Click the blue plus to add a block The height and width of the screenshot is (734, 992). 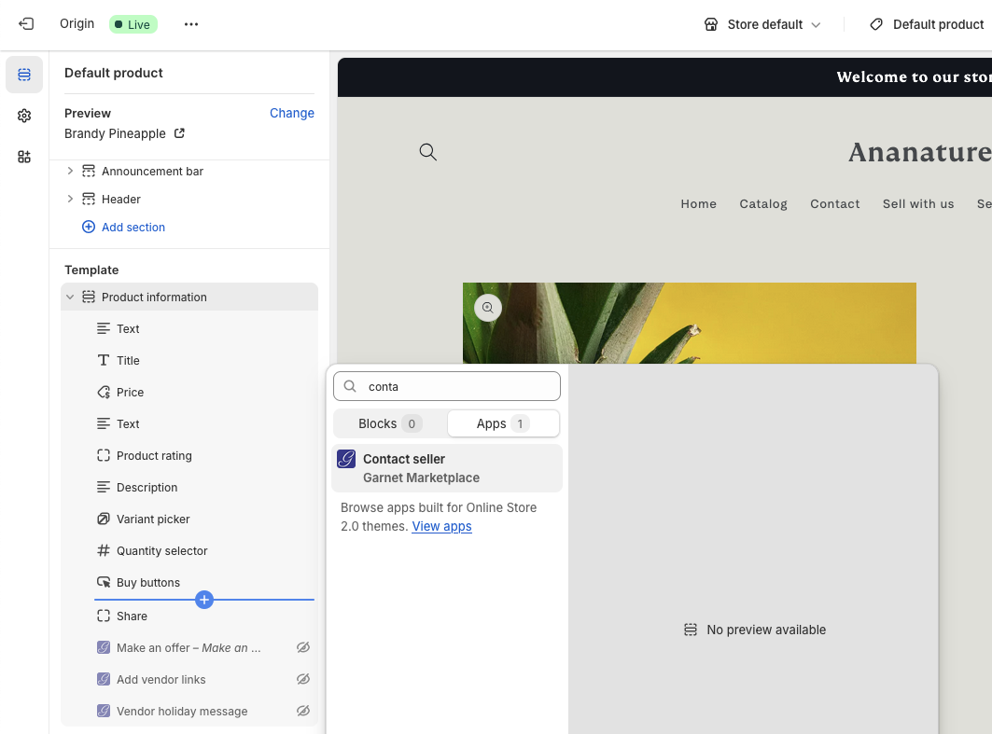coord(204,600)
